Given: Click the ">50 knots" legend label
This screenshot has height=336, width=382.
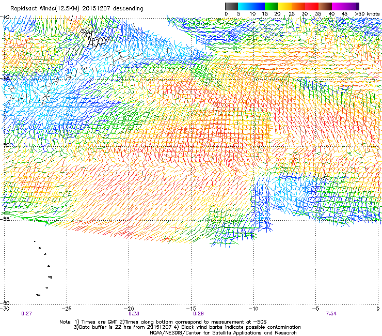Looking at the screenshot, I should [367, 14].
